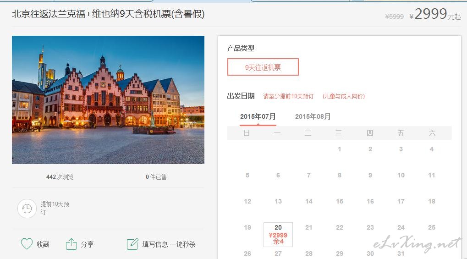The height and width of the screenshot is (259, 467).
Task: Click the 442 次浏览 view count
Action: pos(60,177)
